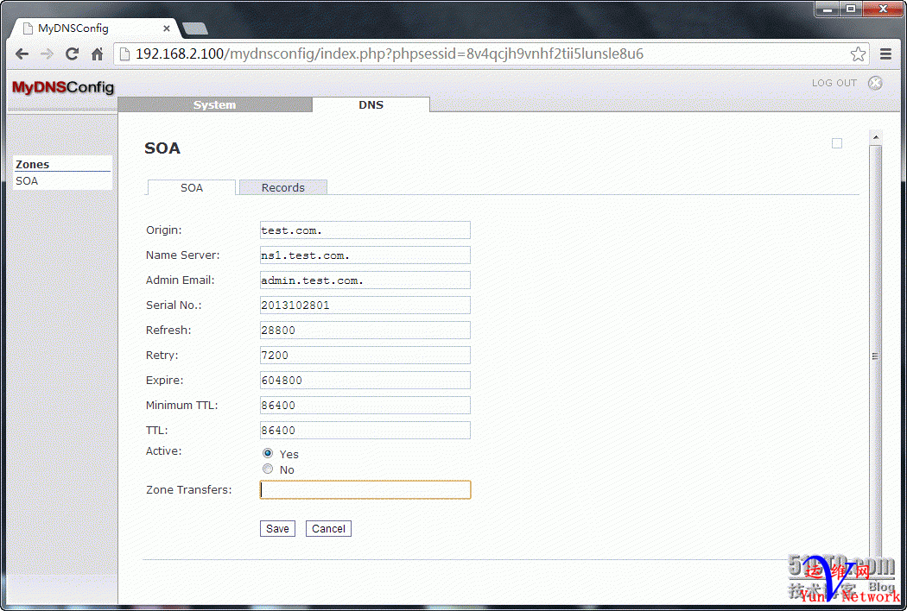Click the SOA page heading
The image size is (907, 611).
tap(162, 148)
